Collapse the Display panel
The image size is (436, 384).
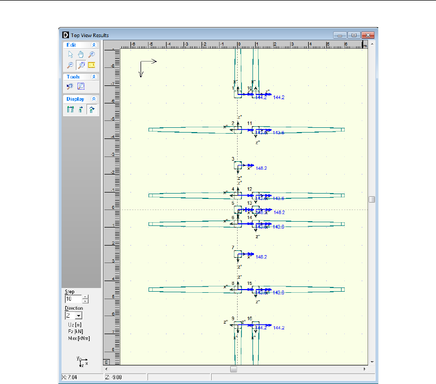point(94,99)
